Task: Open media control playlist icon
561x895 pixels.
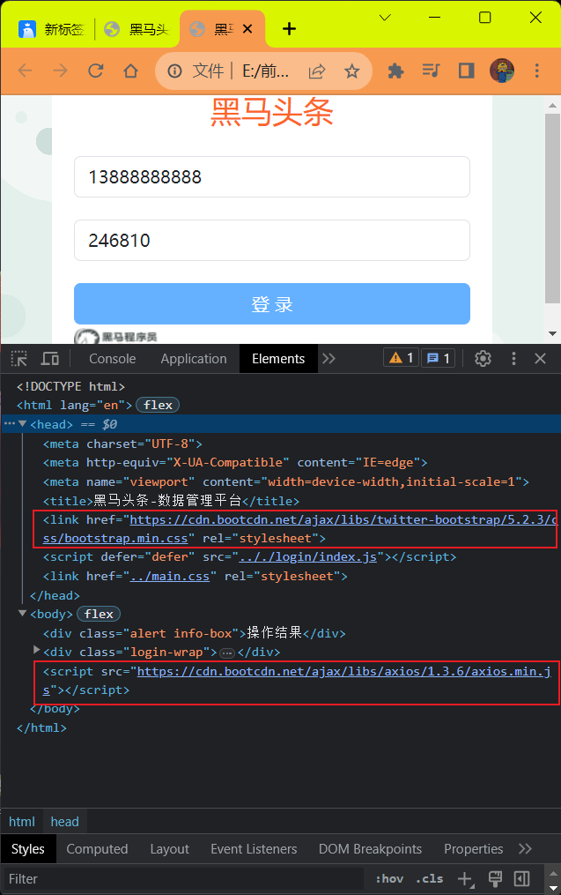Action: click(x=431, y=71)
